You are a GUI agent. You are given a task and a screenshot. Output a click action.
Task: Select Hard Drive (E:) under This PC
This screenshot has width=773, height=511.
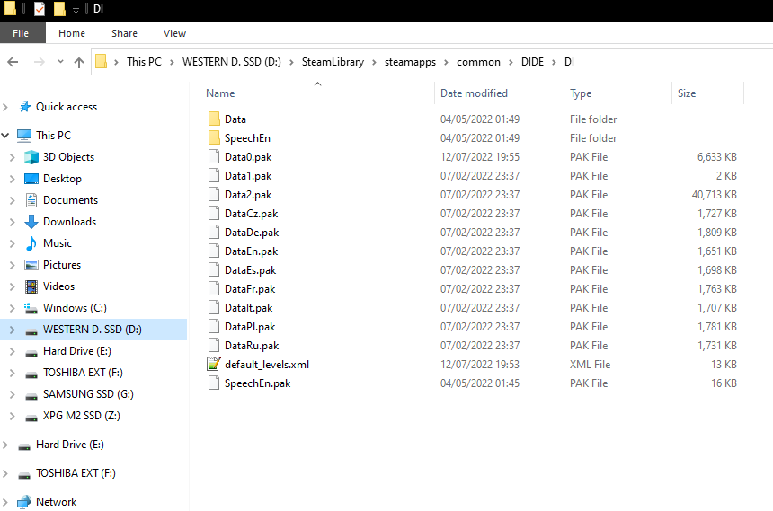[77, 351]
